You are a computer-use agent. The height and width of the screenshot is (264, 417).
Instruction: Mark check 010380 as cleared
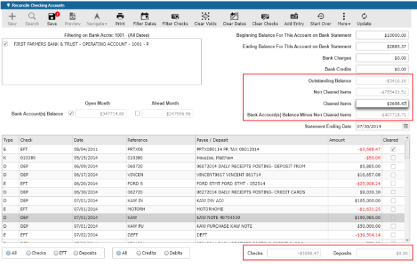click(393, 158)
